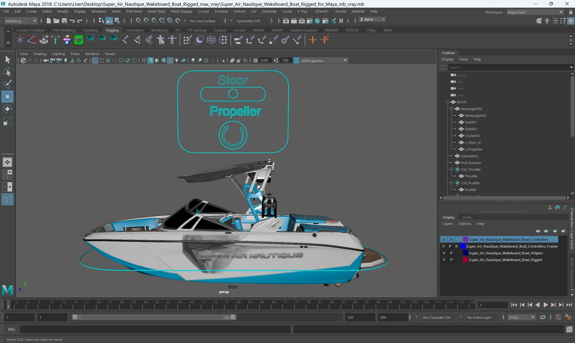Choose the Lasso select tool
575x343 pixels.
pyautogui.click(x=7, y=72)
